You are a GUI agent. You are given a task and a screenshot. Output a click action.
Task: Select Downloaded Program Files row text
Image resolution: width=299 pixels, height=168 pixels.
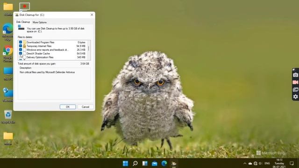[40, 42]
